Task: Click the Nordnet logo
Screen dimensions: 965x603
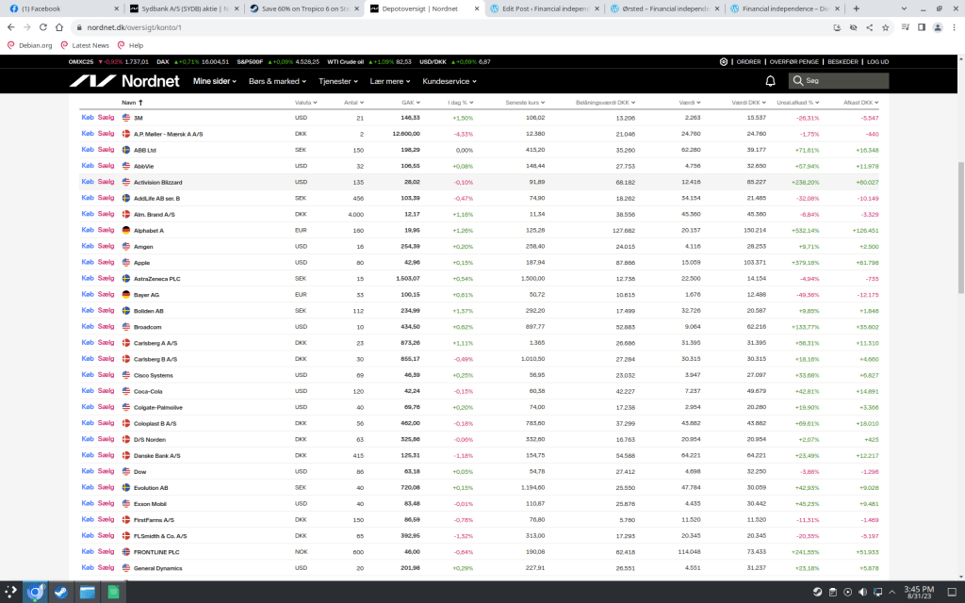Action: 124,81
